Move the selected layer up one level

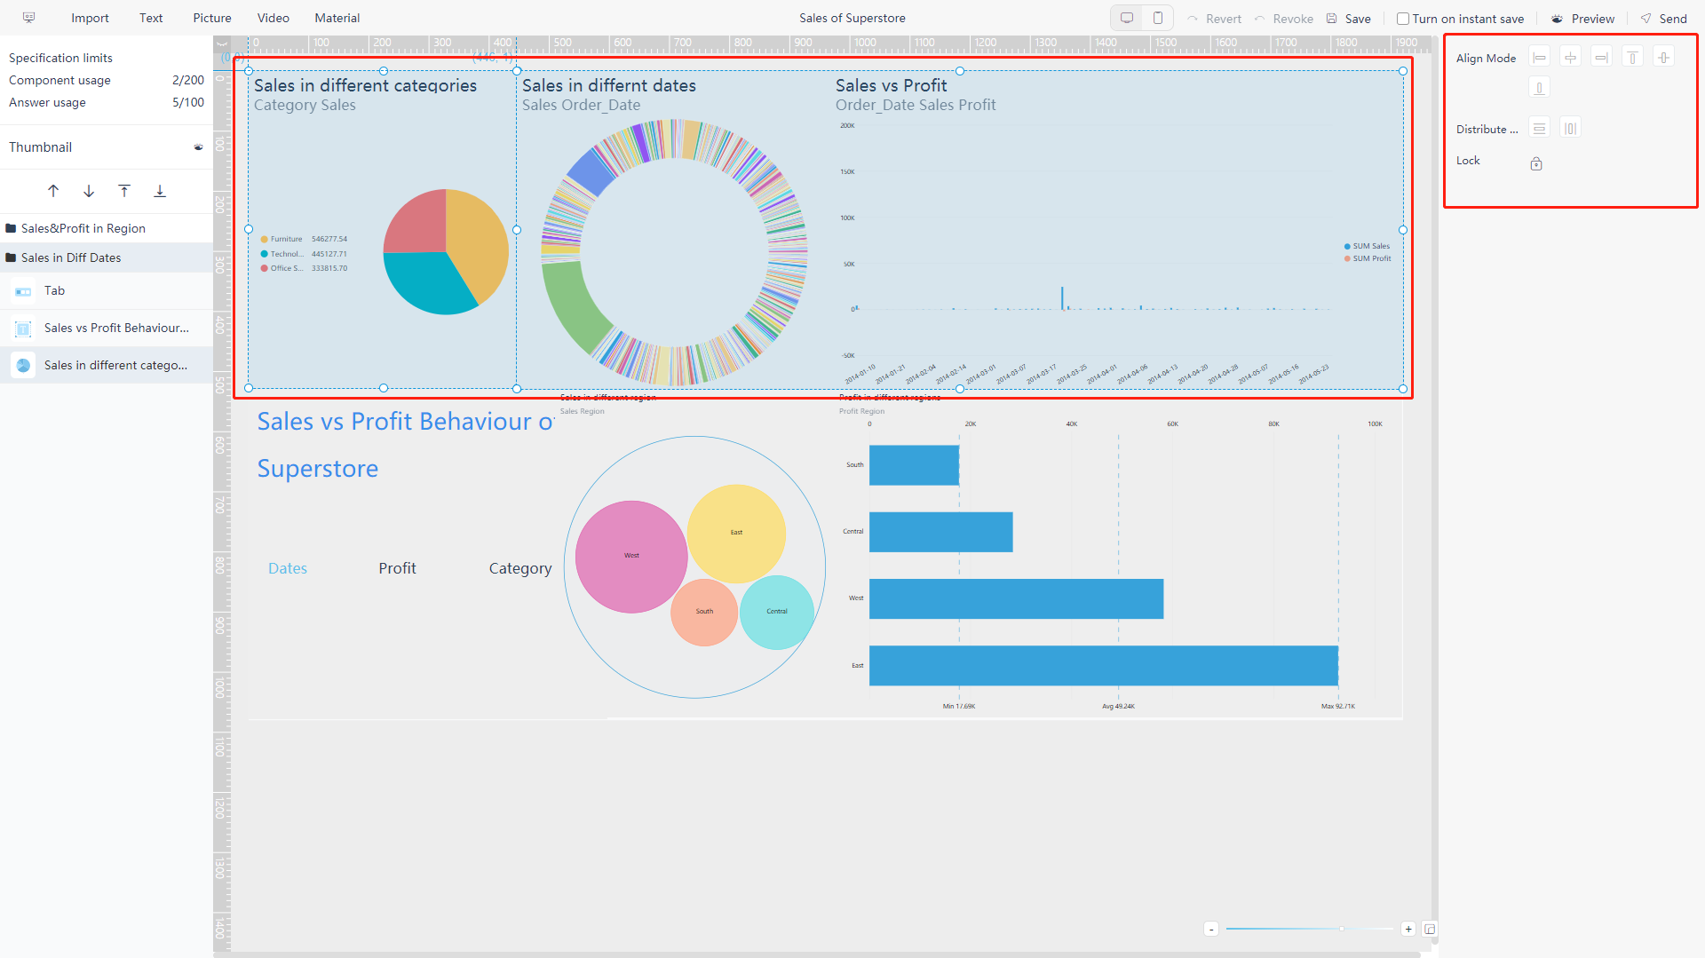click(53, 191)
